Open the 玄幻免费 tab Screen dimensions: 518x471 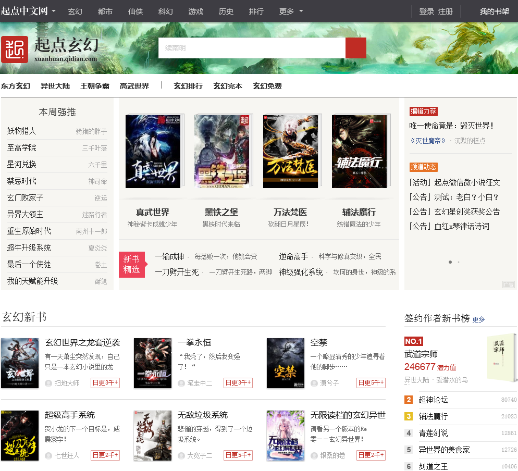[267, 86]
